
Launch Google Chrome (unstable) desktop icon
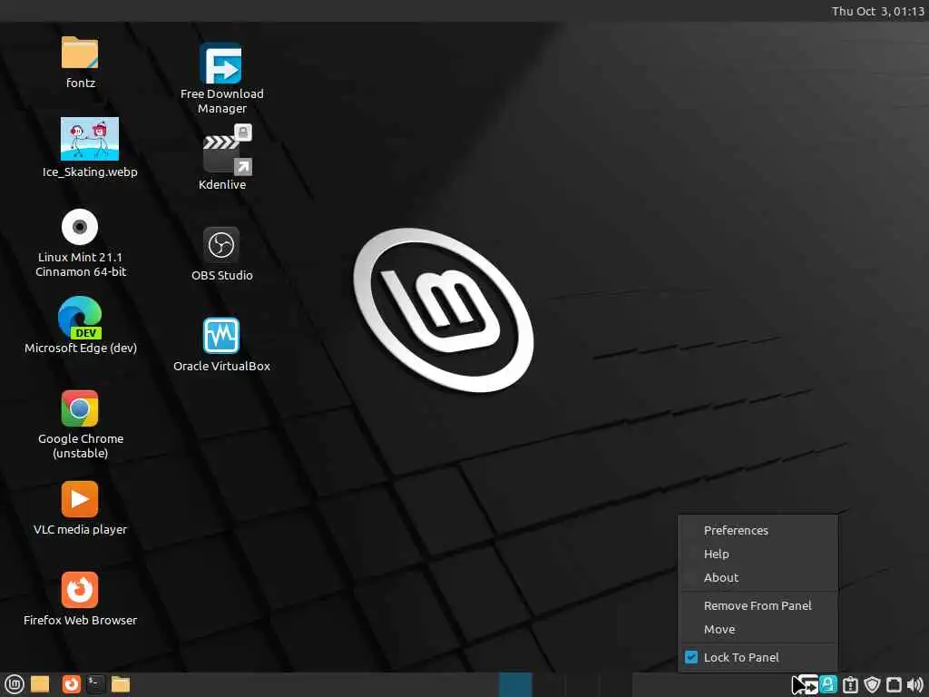(x=80, y=408)
